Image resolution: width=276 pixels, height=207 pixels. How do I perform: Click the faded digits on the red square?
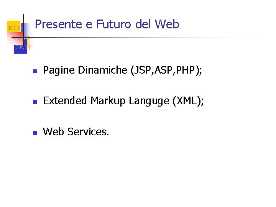[21, 38]
